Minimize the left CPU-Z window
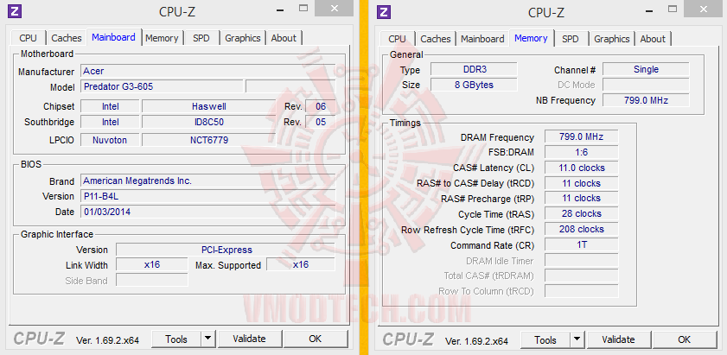 coord(278,10)
